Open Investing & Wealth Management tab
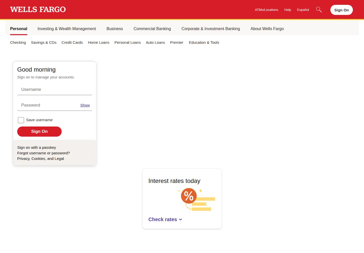 click(67, 29)
